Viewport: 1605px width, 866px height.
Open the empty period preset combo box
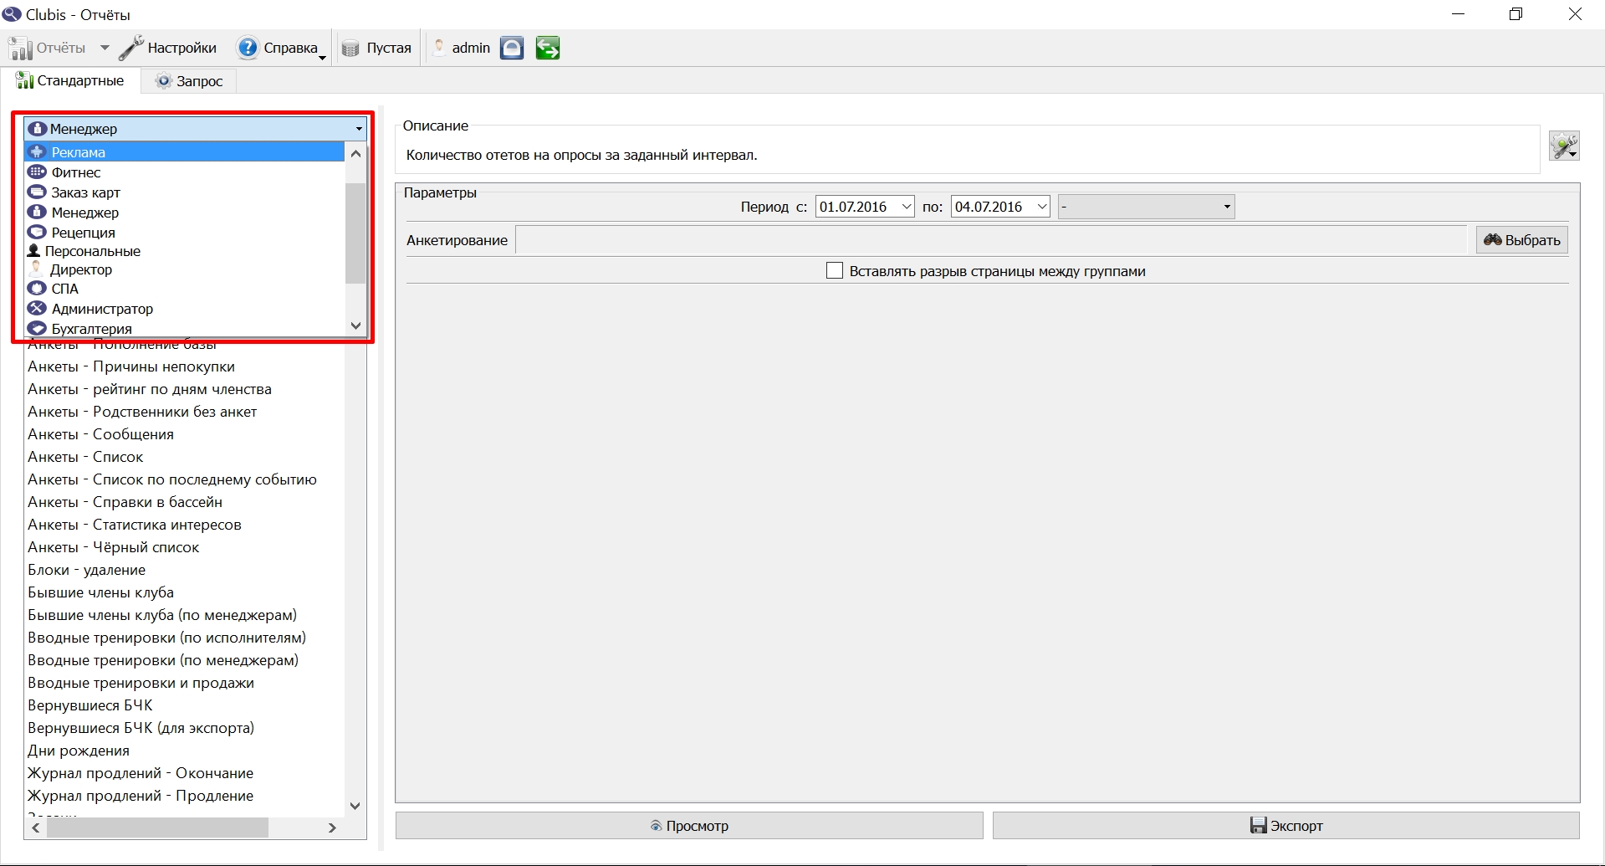coord(1147,207)
